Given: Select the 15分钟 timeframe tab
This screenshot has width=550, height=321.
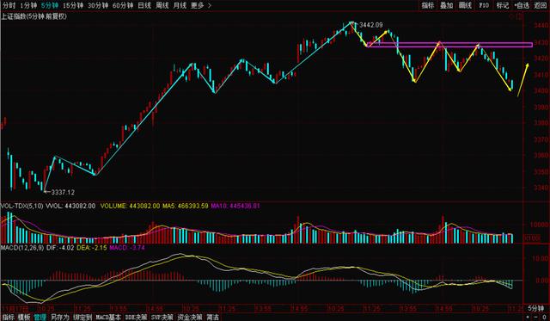Looking at the screenshot, I should point(73,5).
